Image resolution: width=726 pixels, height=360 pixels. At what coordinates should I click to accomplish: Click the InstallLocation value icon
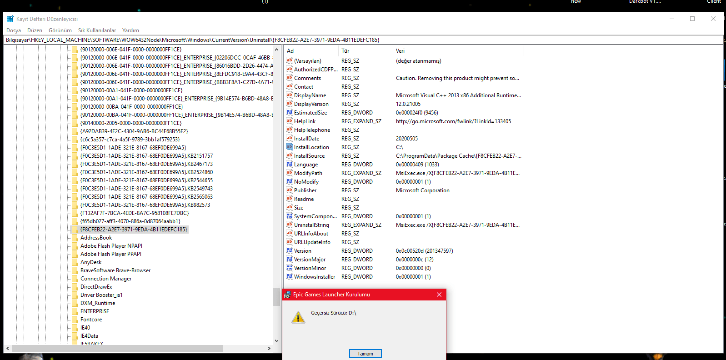pos(289,147)
